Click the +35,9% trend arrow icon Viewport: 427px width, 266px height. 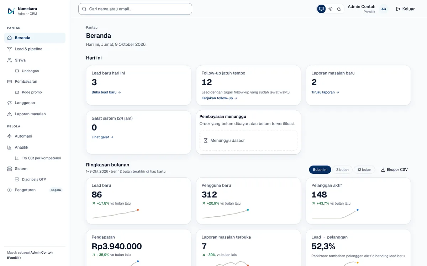click(94, 255)
